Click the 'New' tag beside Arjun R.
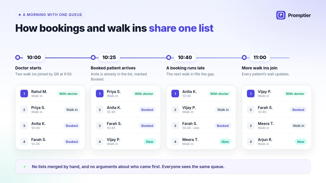 click(301, 142)
